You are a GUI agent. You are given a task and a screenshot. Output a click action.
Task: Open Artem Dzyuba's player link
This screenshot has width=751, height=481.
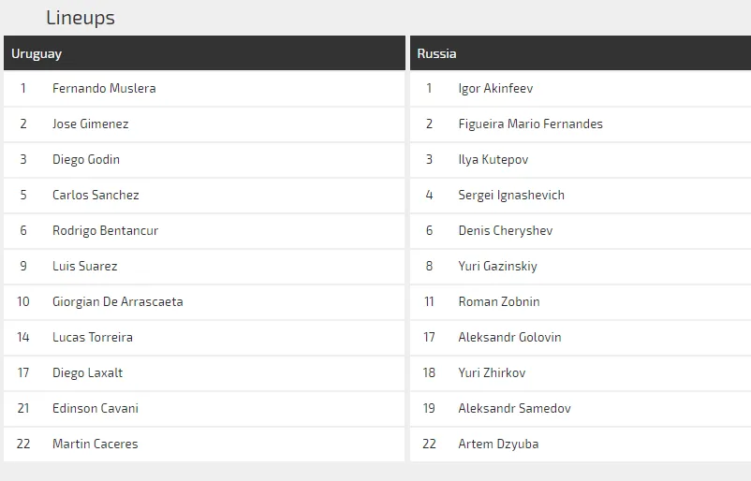[498, 444]
